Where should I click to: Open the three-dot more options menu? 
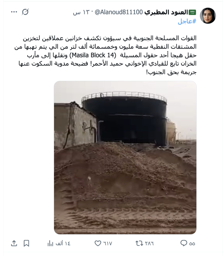click(x=14, y=12)
